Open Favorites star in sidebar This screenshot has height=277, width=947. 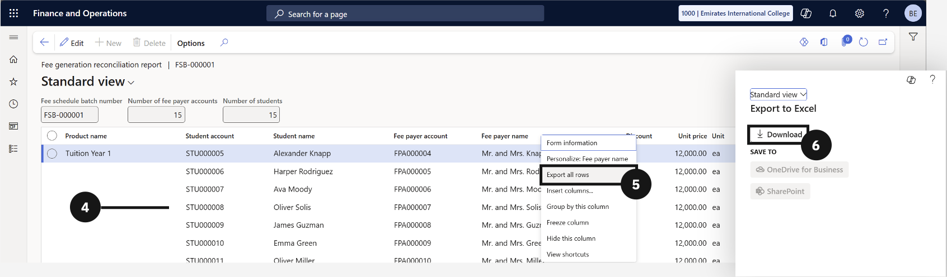pyautogui.click(x=13, y=82)
